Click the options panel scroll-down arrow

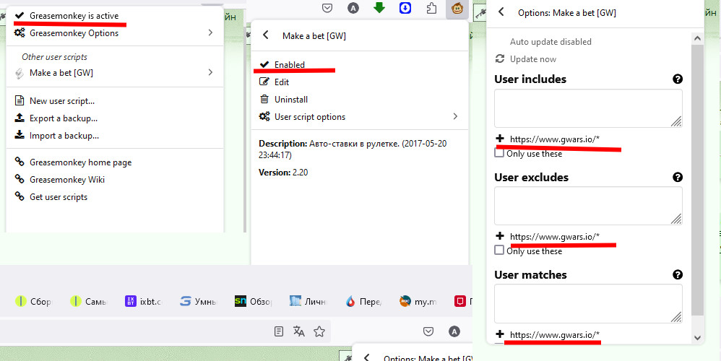[x=697, y=338]
